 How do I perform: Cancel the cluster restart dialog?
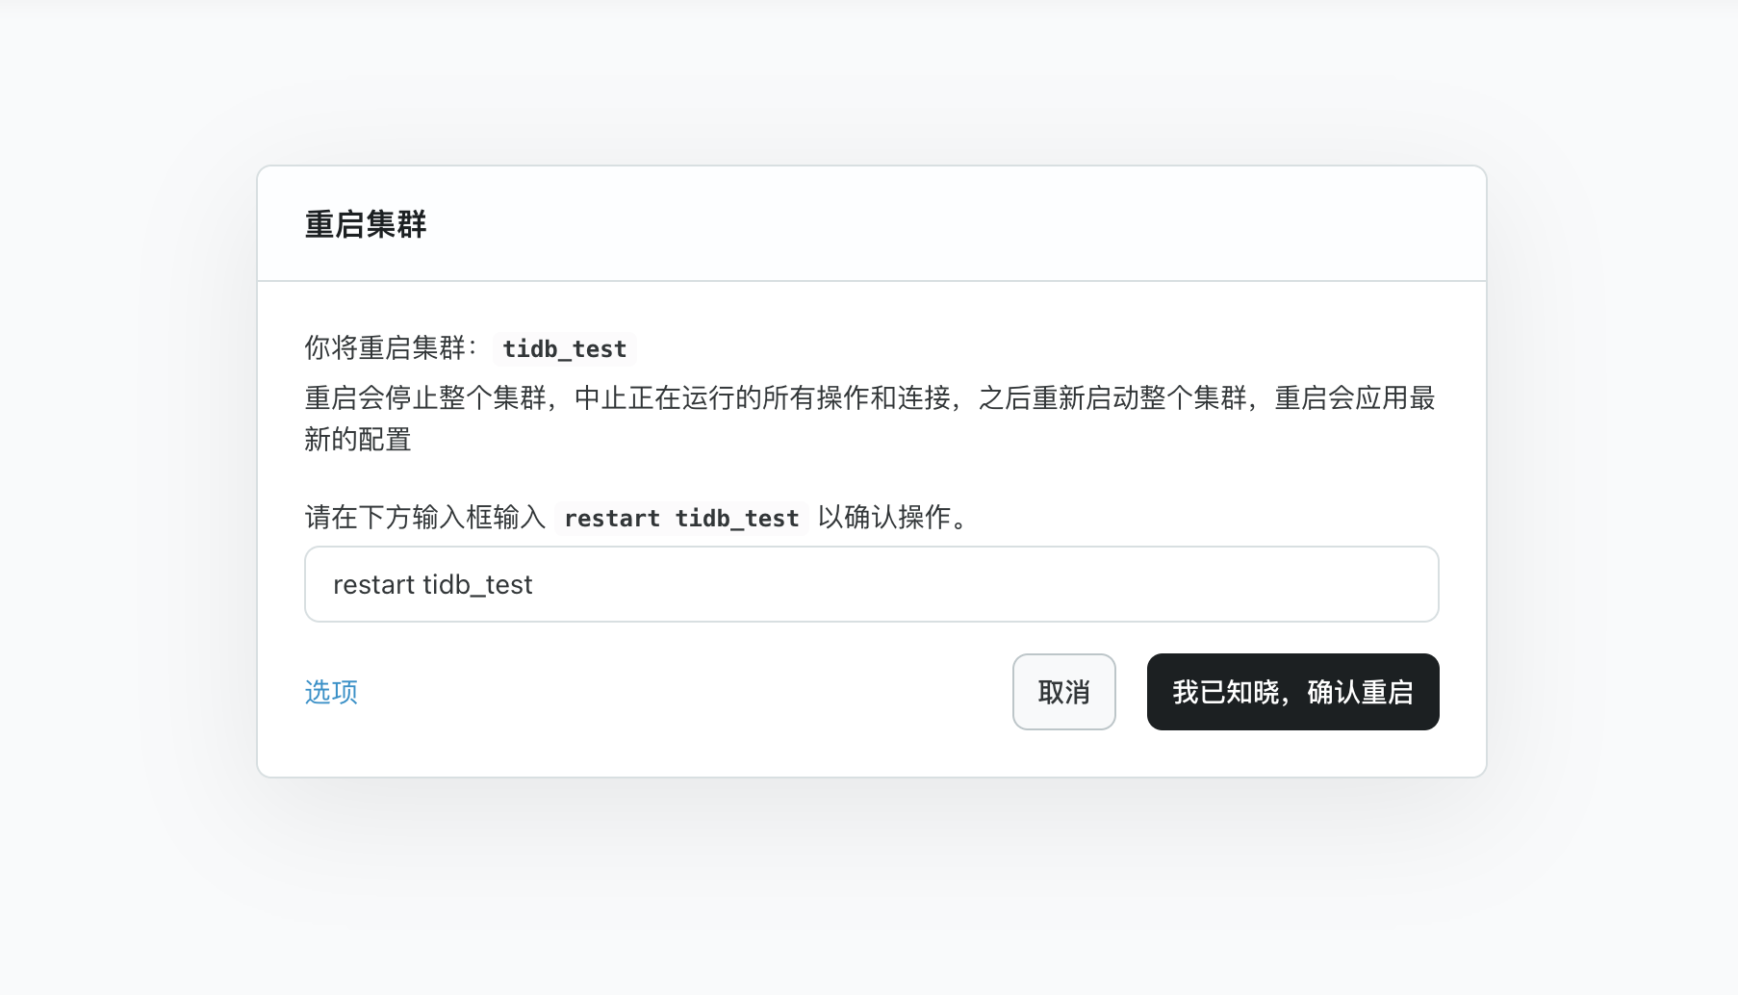(1063, 692)
